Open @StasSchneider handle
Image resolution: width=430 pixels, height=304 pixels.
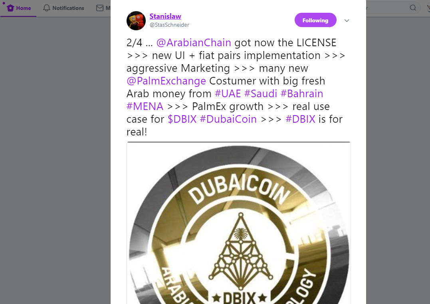[169, 25]
